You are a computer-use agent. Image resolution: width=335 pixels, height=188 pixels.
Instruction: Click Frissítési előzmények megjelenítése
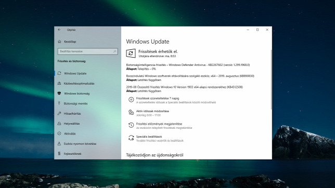tap(159, 124)
